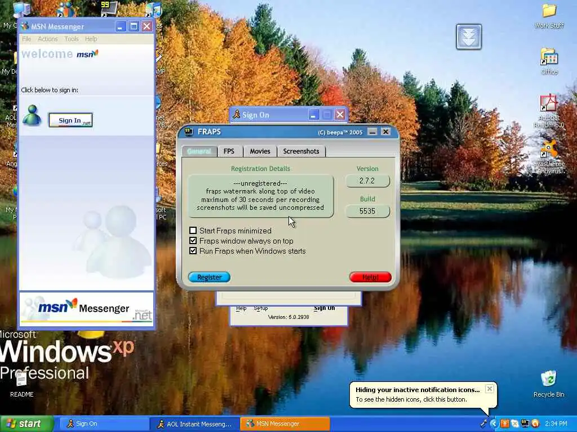Image resolution: width=577 pixels, height=432 pixels.
Task: Click Help link in the AOL Sign On window
Action: pos(241,308)
